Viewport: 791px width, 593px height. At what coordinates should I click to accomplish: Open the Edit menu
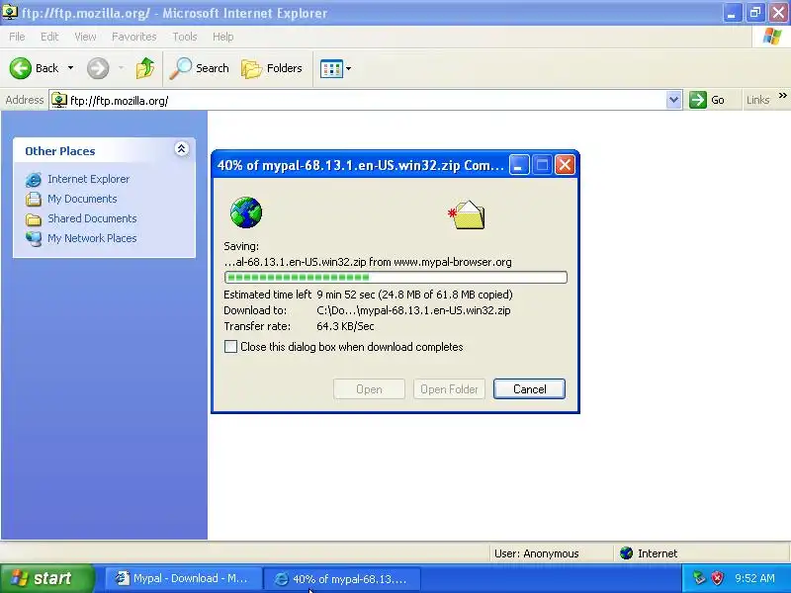tap(49, 37)
